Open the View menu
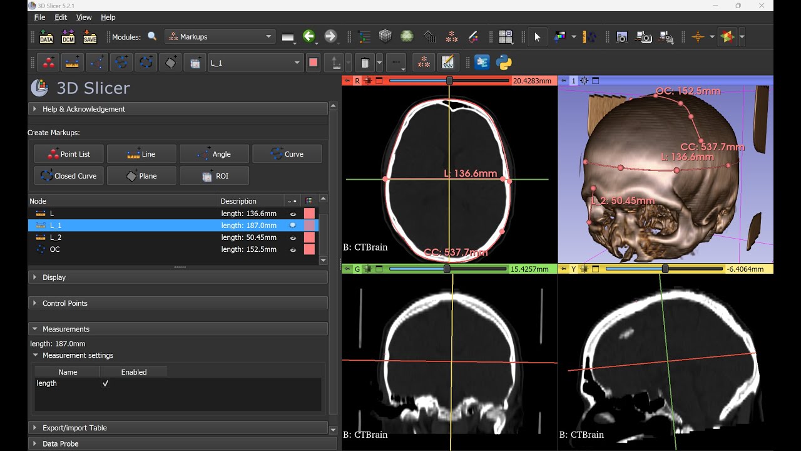The image size is (801, 451). (x=84, y=18)
